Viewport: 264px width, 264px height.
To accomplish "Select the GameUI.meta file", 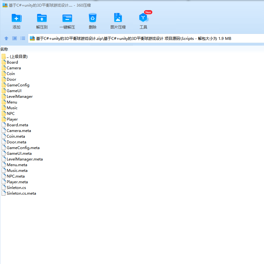I will (16, 154).
